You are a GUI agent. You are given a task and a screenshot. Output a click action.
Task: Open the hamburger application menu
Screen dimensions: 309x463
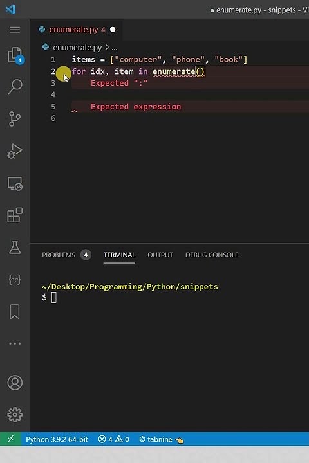coord(15,30)
